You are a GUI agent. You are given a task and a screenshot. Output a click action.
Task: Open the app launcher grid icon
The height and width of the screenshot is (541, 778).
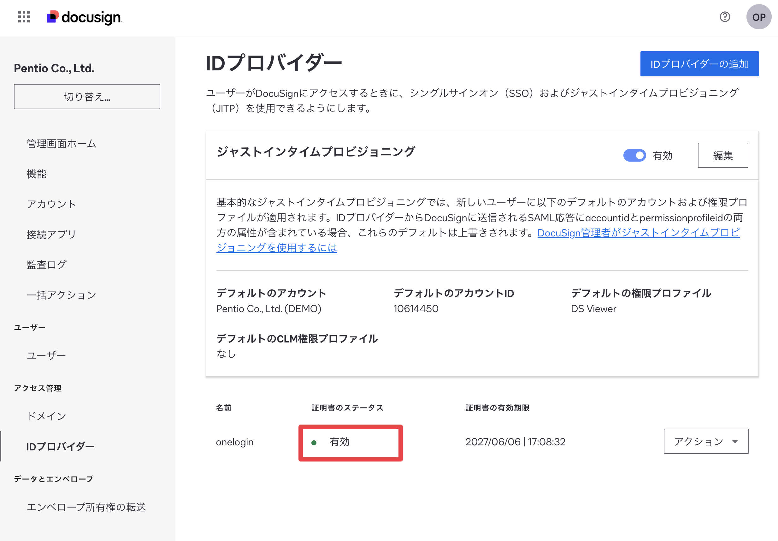click(x=24, y=17)
